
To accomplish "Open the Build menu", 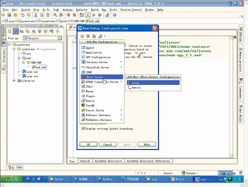I will point(95,10).
